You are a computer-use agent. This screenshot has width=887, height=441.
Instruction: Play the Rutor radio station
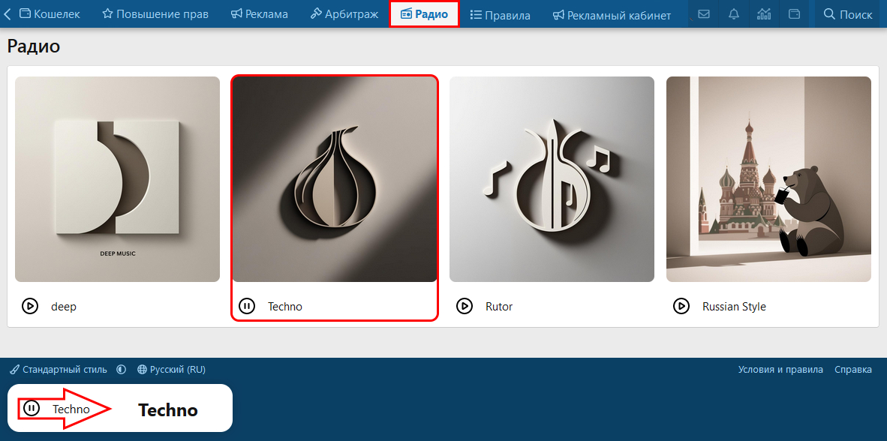pyautogui.click(x=464, y=307)
